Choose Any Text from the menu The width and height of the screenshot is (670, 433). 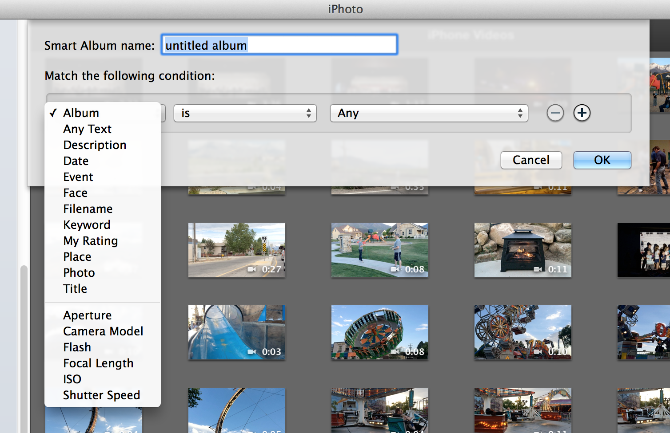point(103,129)
